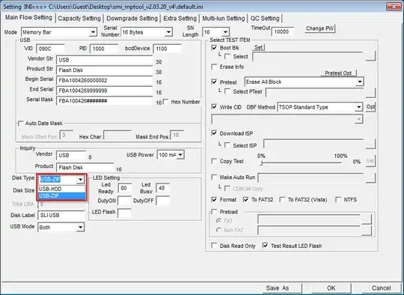Choose USB-HDD from Disk Type list
This screenshot has height=295, width=404.
[x=61, y=189]
